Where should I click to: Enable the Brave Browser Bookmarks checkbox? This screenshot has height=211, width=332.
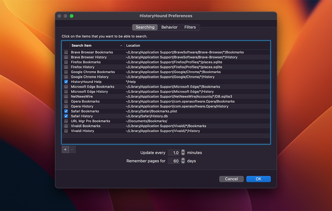66,52
